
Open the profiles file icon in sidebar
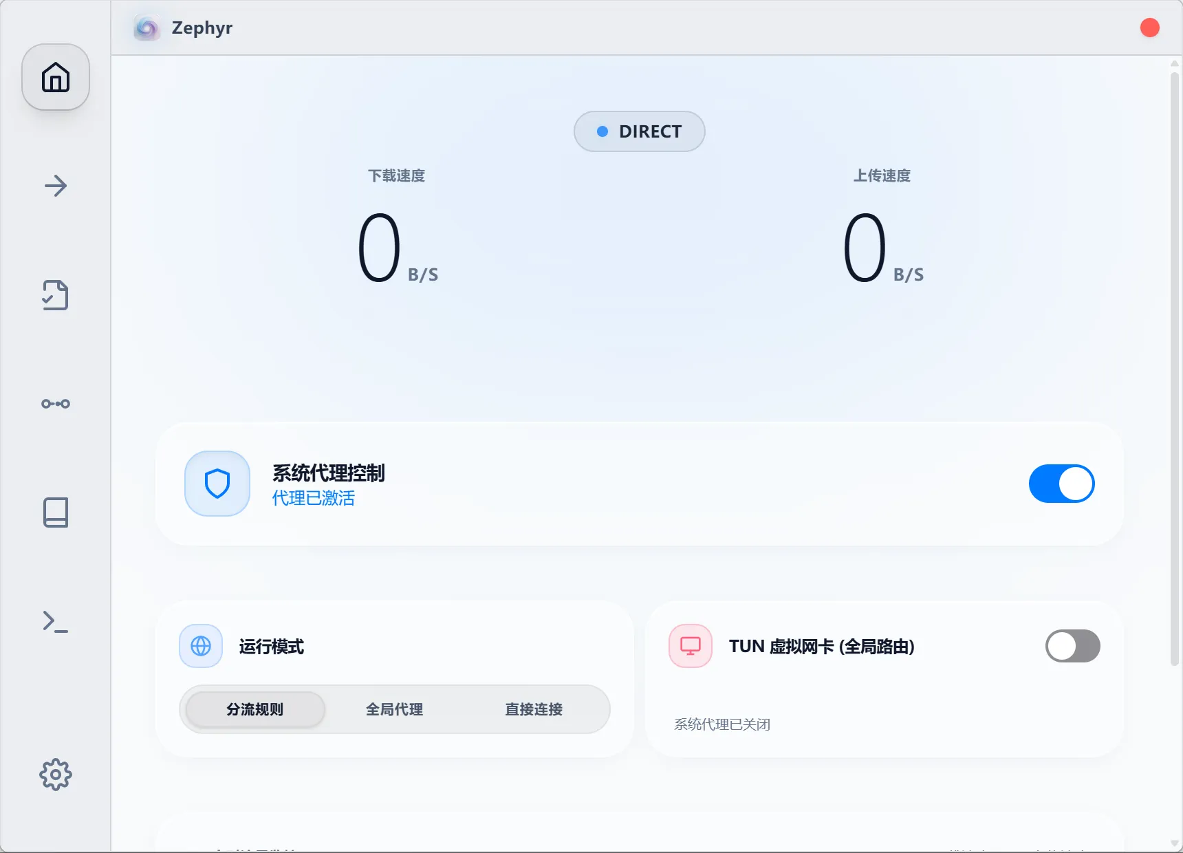[56, 295]
